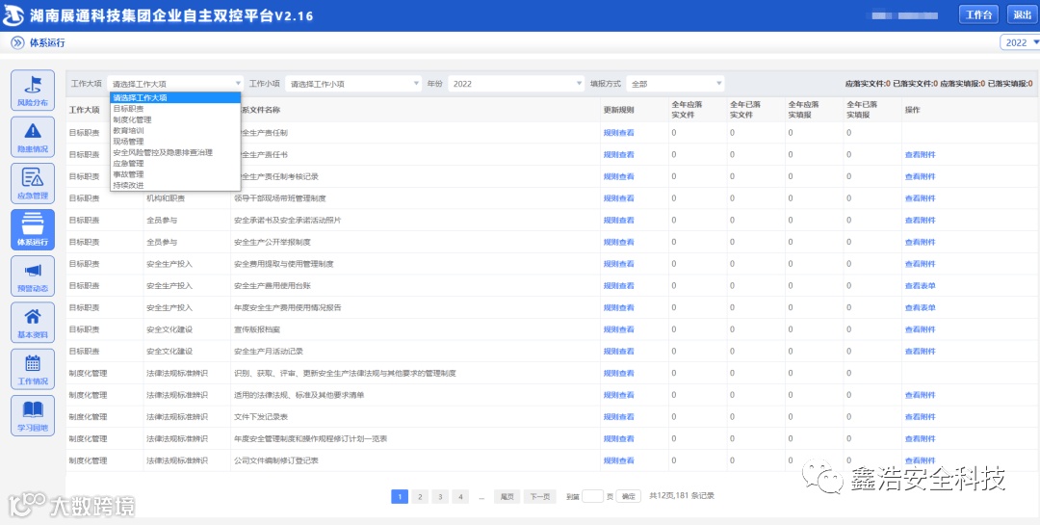Open 查看附件 for 安全生产责任书 row

point(920,155)
